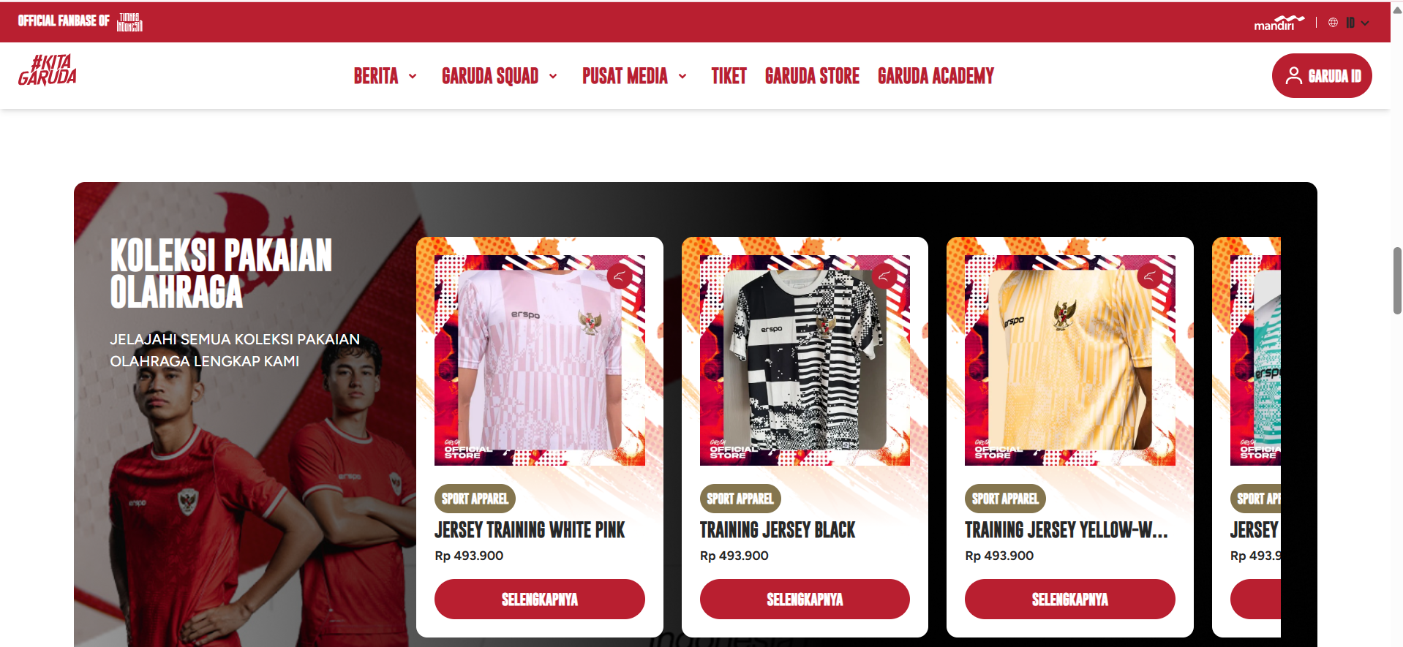
Task: Open the Tiket menu item
Action: [x=729, y=76]
